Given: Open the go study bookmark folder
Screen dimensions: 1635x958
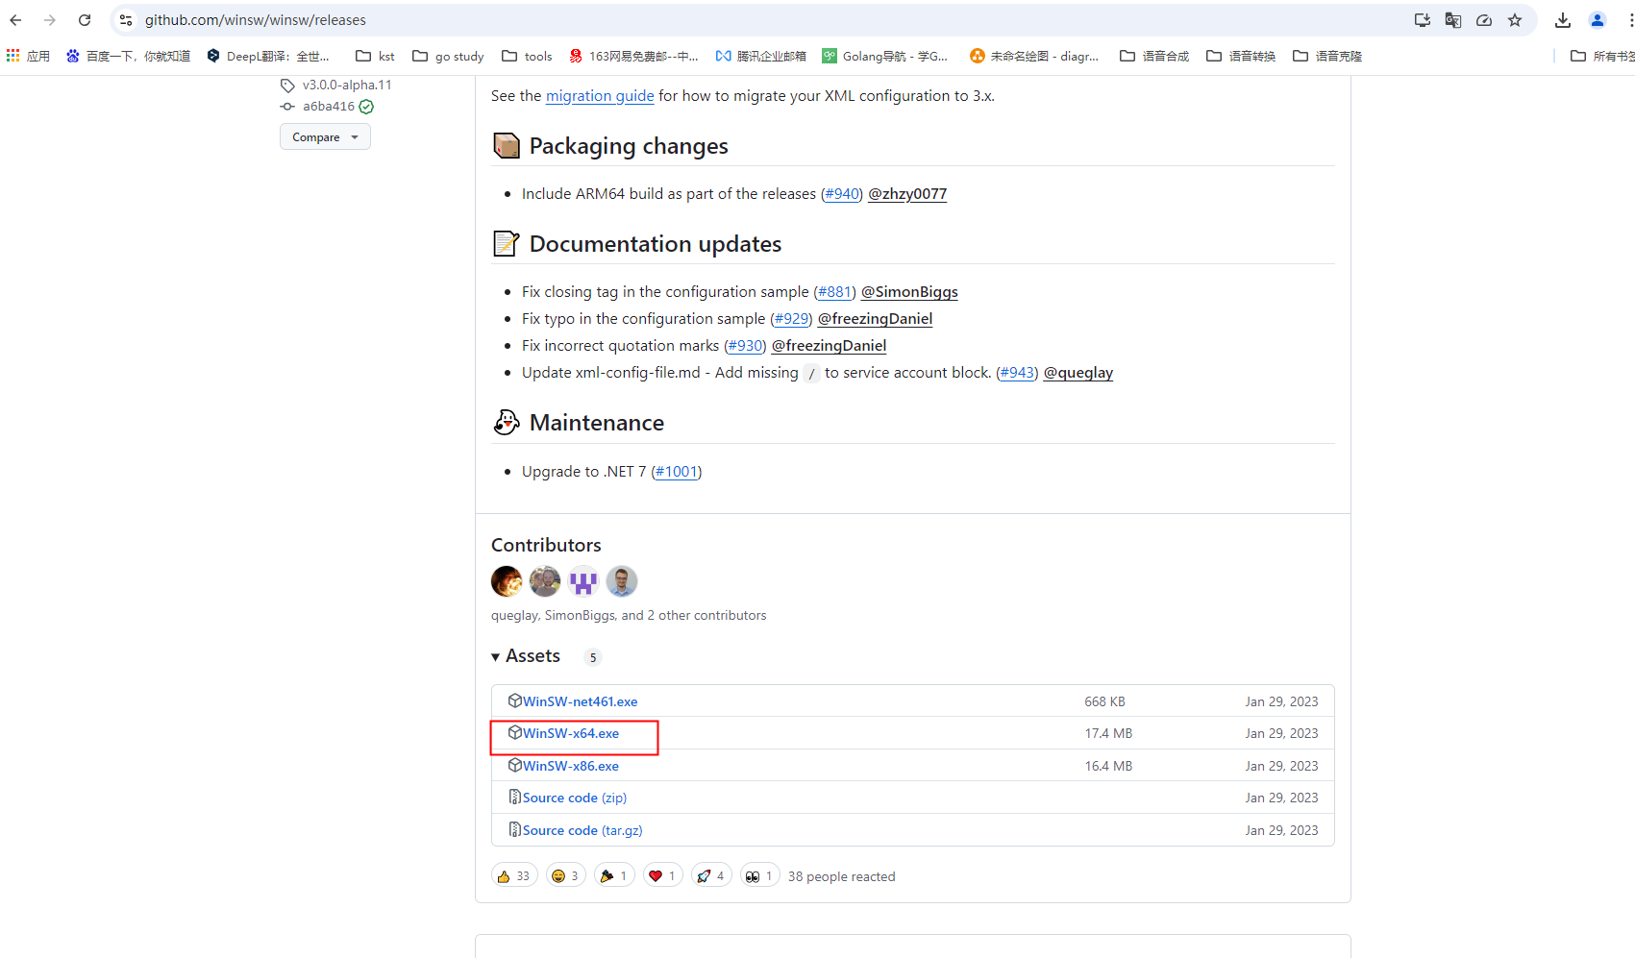Looking at the screenshot, I should point(448,56).
